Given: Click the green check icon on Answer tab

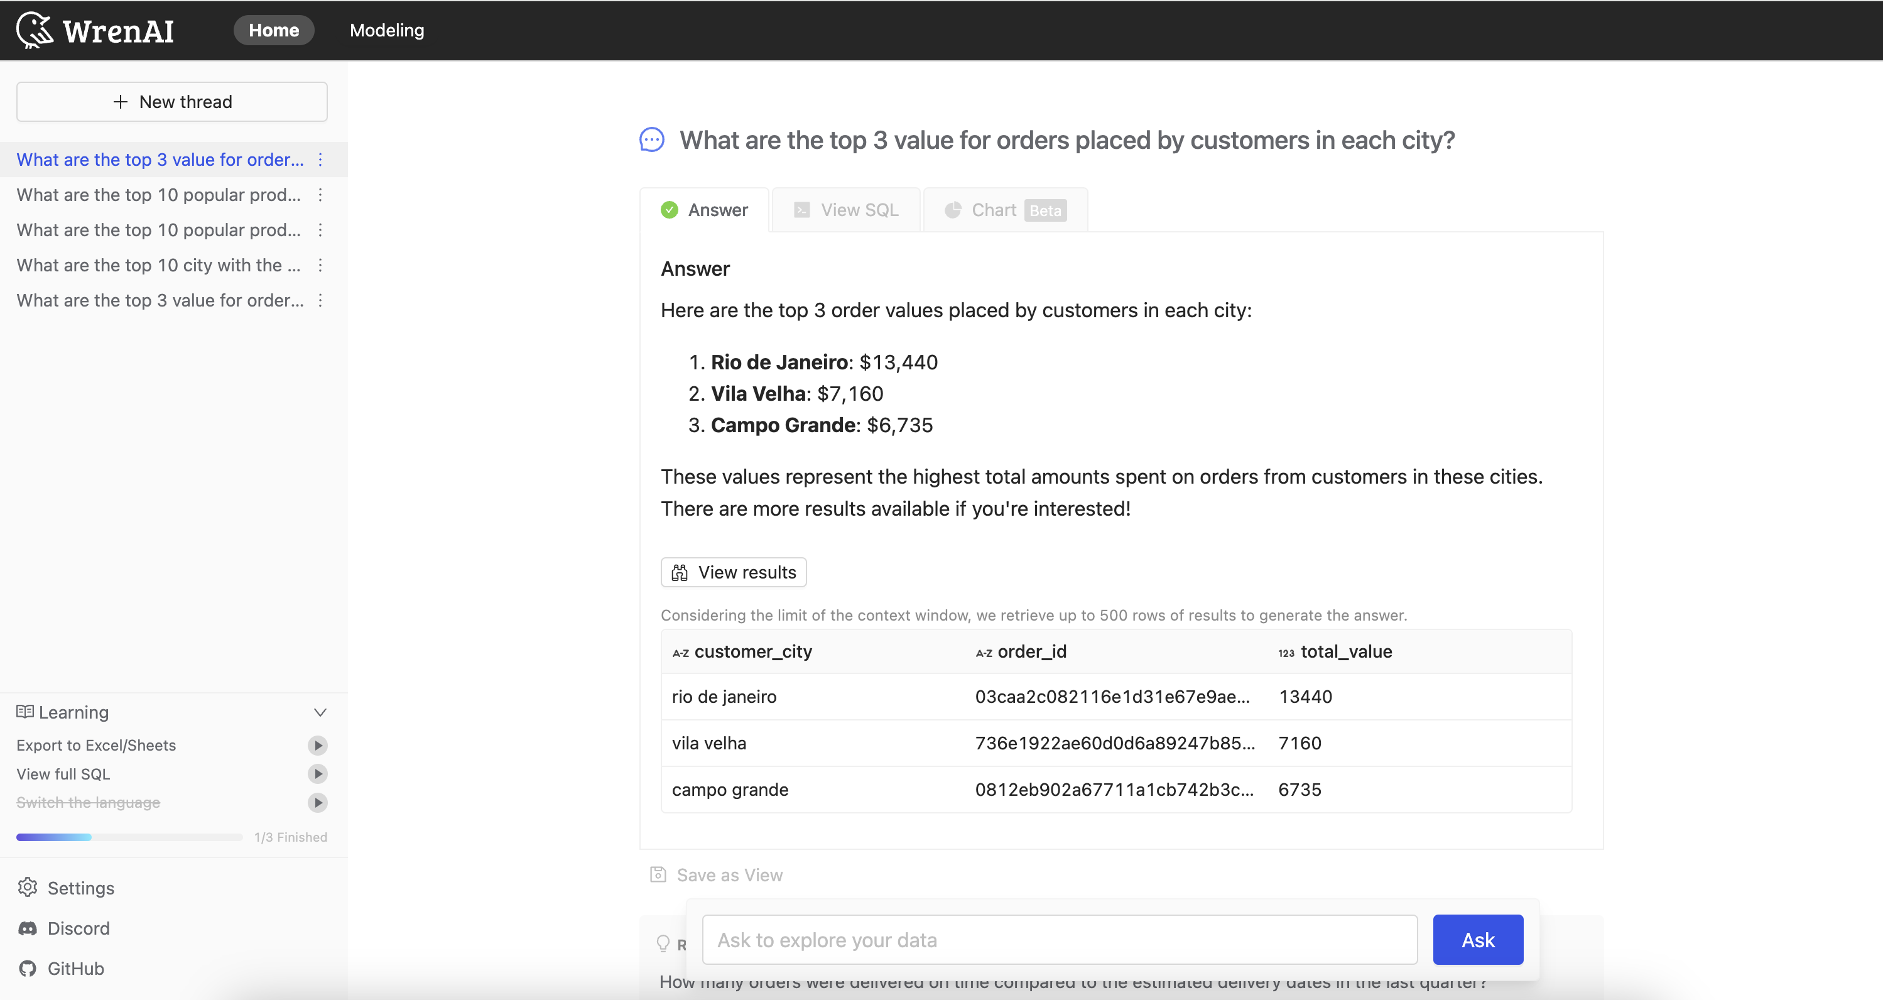Looking at the screenshot, I should (x=669, y=210).
